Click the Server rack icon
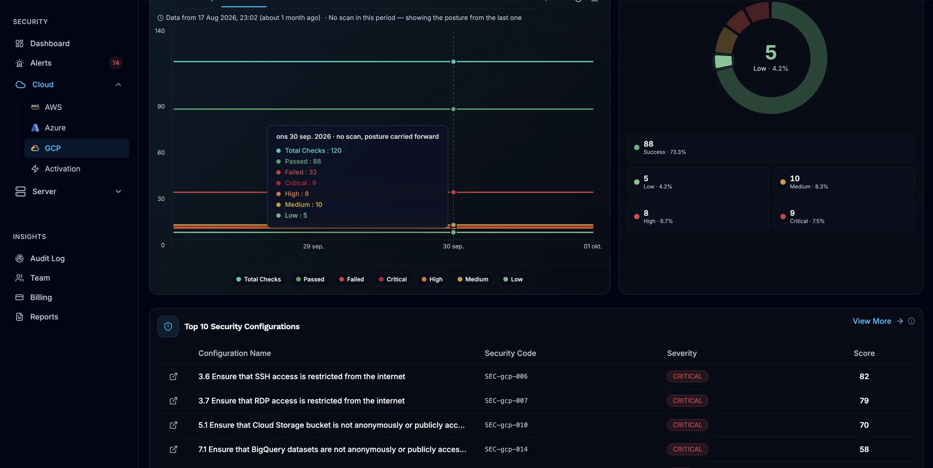 [21, 192]
